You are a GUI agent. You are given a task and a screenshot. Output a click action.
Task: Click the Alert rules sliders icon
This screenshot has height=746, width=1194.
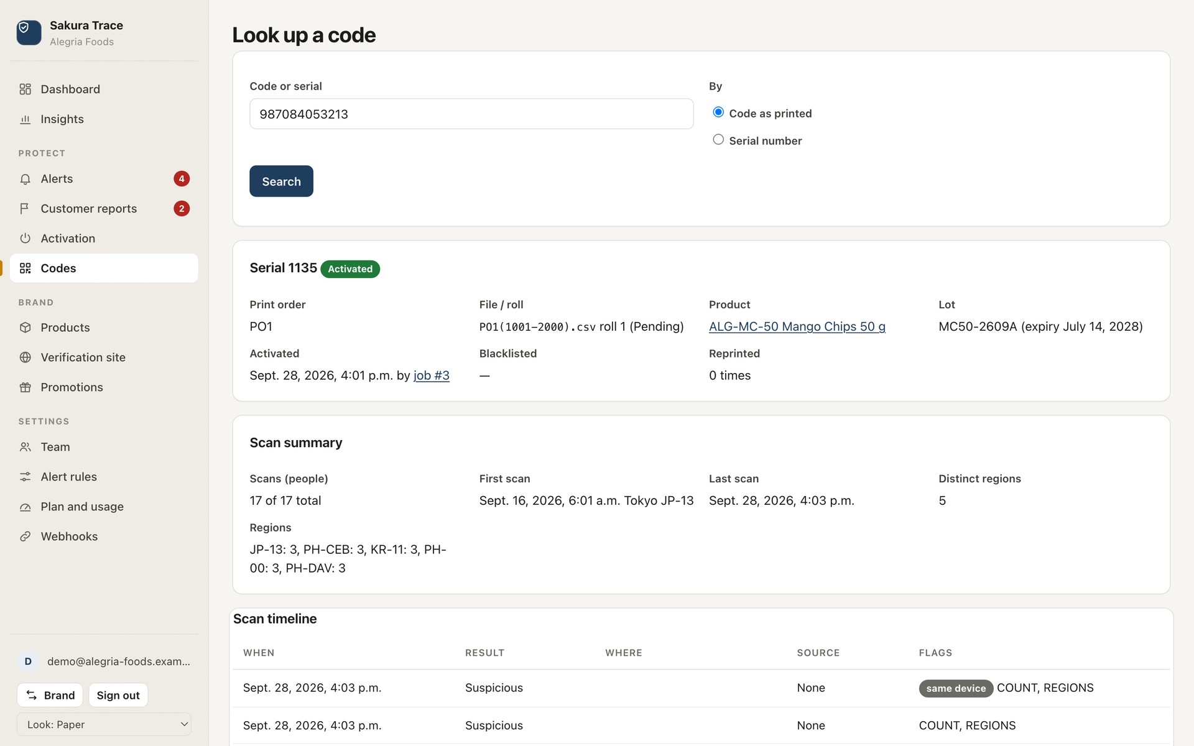pyautogui.click(x=25, y=477)
